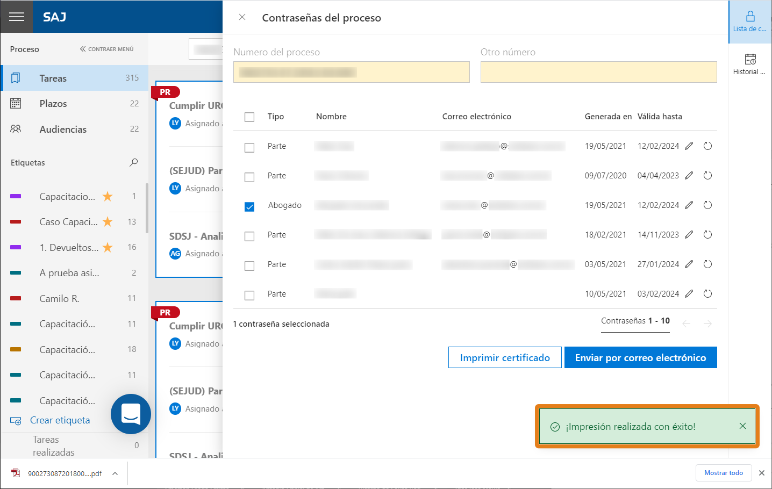Check the Parte row generated 03/05/2021

tap(249, 266)
